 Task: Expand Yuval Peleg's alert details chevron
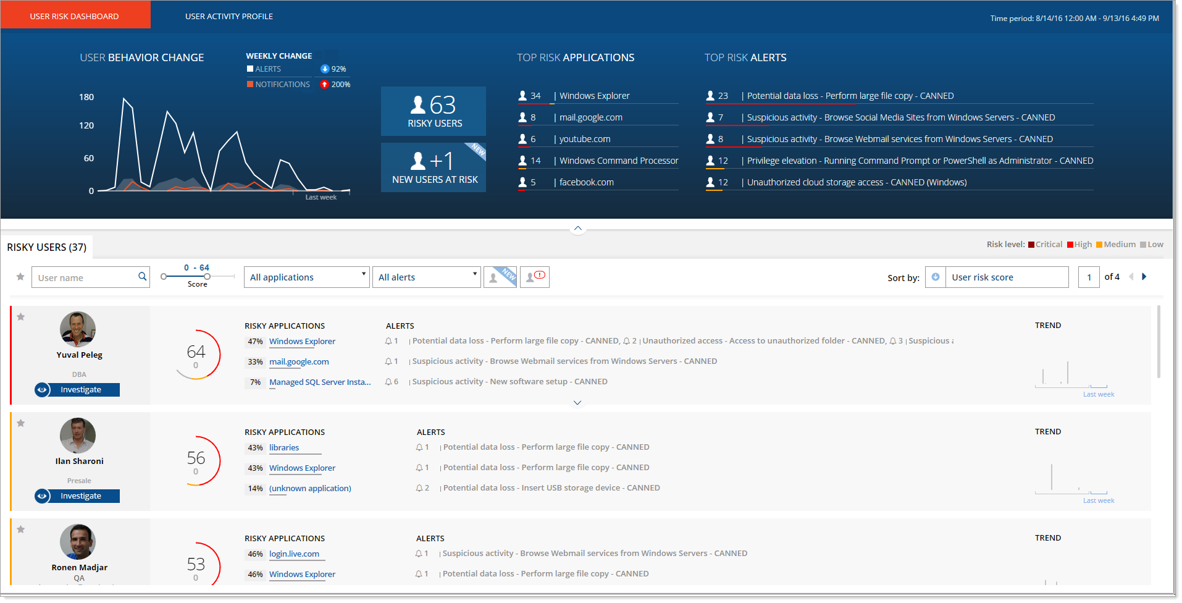577,403
